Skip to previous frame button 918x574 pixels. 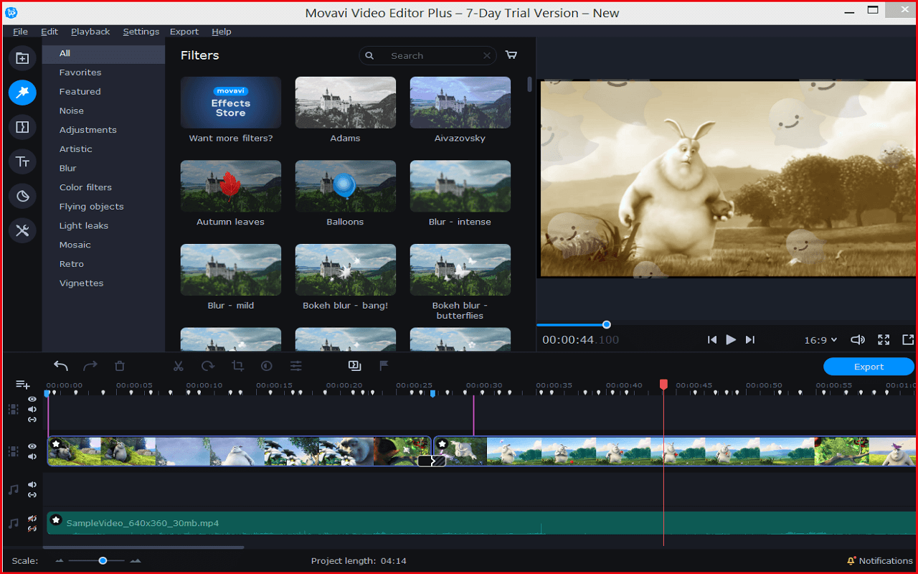712,340
